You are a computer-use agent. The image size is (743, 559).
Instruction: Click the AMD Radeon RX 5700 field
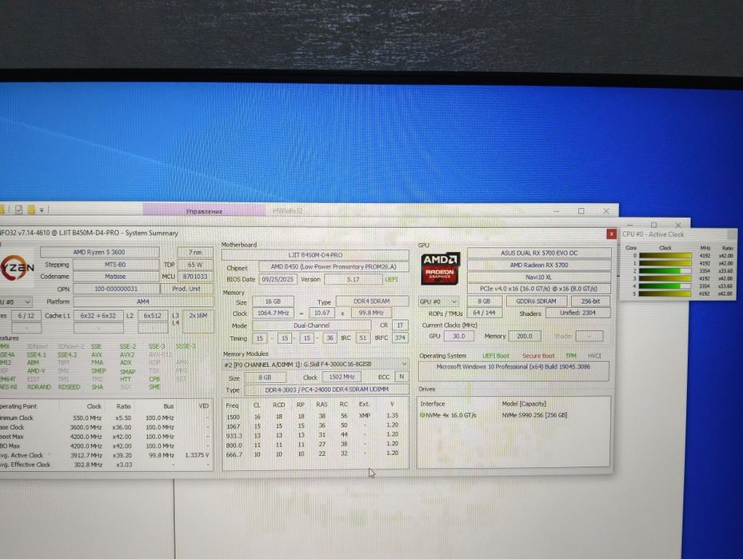[539, 265]
